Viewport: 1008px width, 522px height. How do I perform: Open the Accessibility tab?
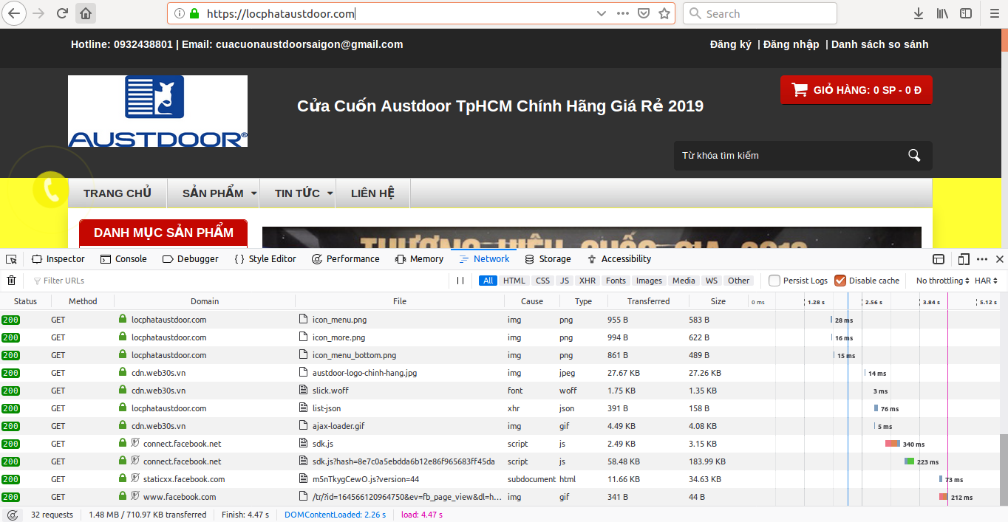pos(619,259)
